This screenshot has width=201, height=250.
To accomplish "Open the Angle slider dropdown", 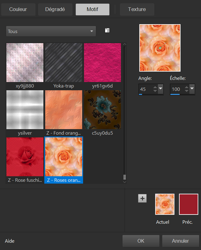I will [x=161, y=89].
